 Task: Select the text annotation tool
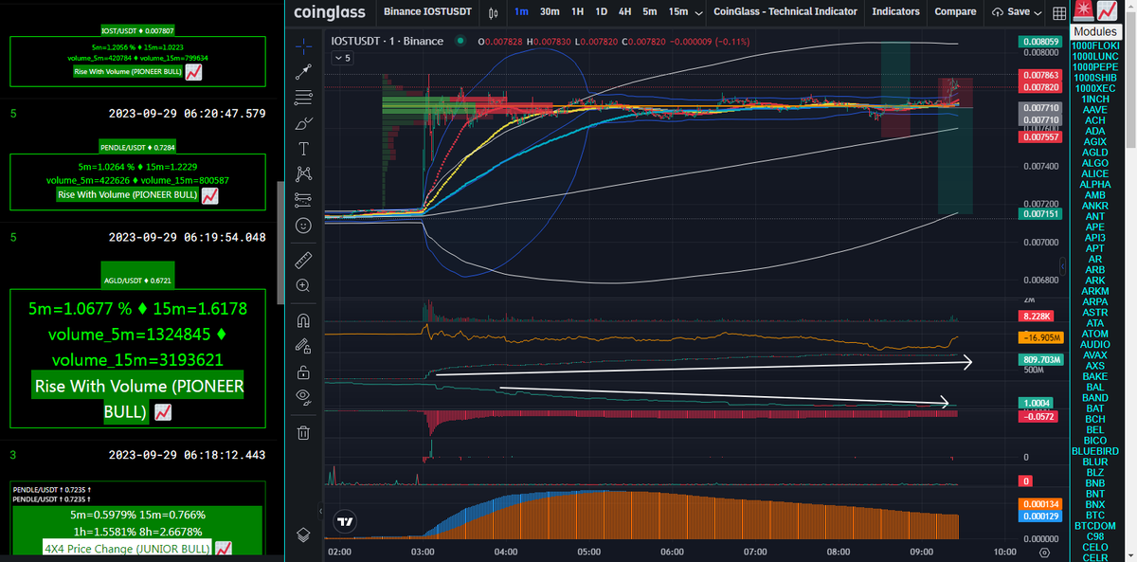[303, 149]
